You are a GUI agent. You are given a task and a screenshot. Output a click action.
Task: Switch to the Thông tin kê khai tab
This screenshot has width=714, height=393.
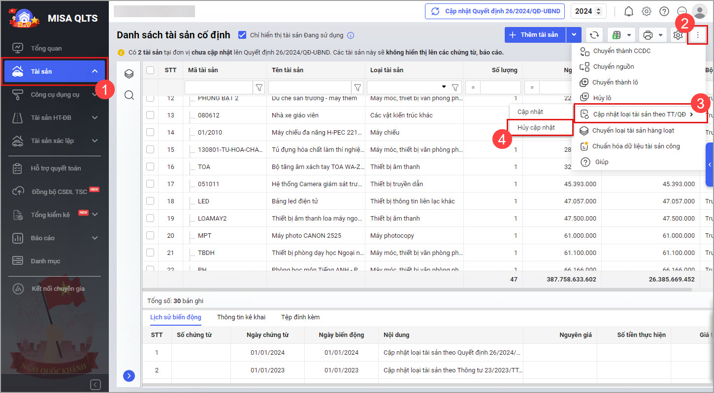pos(241,317)
